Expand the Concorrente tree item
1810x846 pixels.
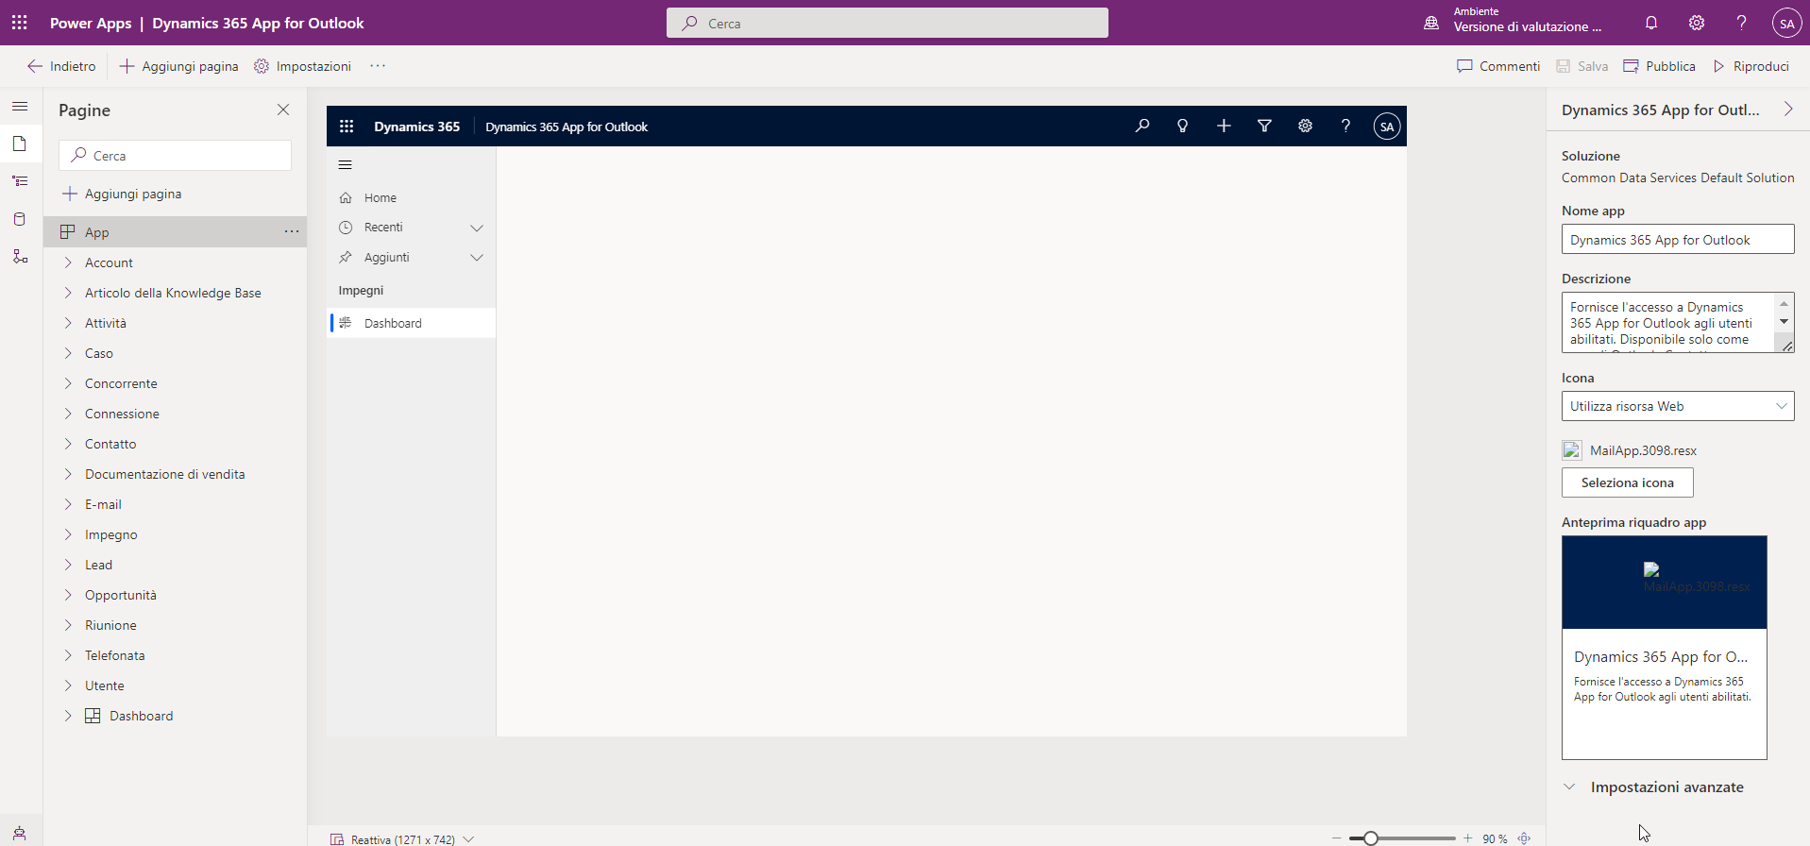(68, 383)
